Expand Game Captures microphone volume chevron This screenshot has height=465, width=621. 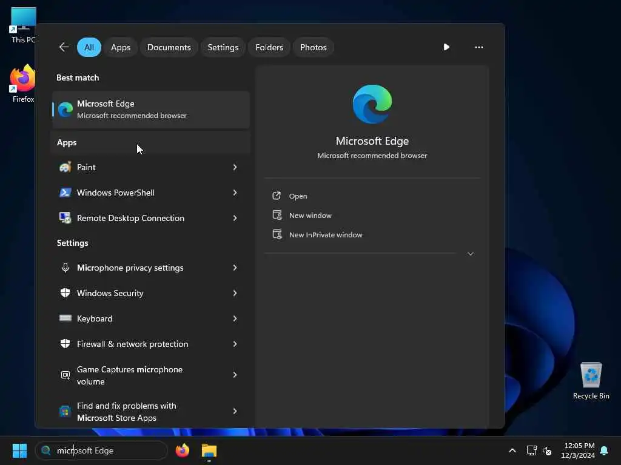235,375
